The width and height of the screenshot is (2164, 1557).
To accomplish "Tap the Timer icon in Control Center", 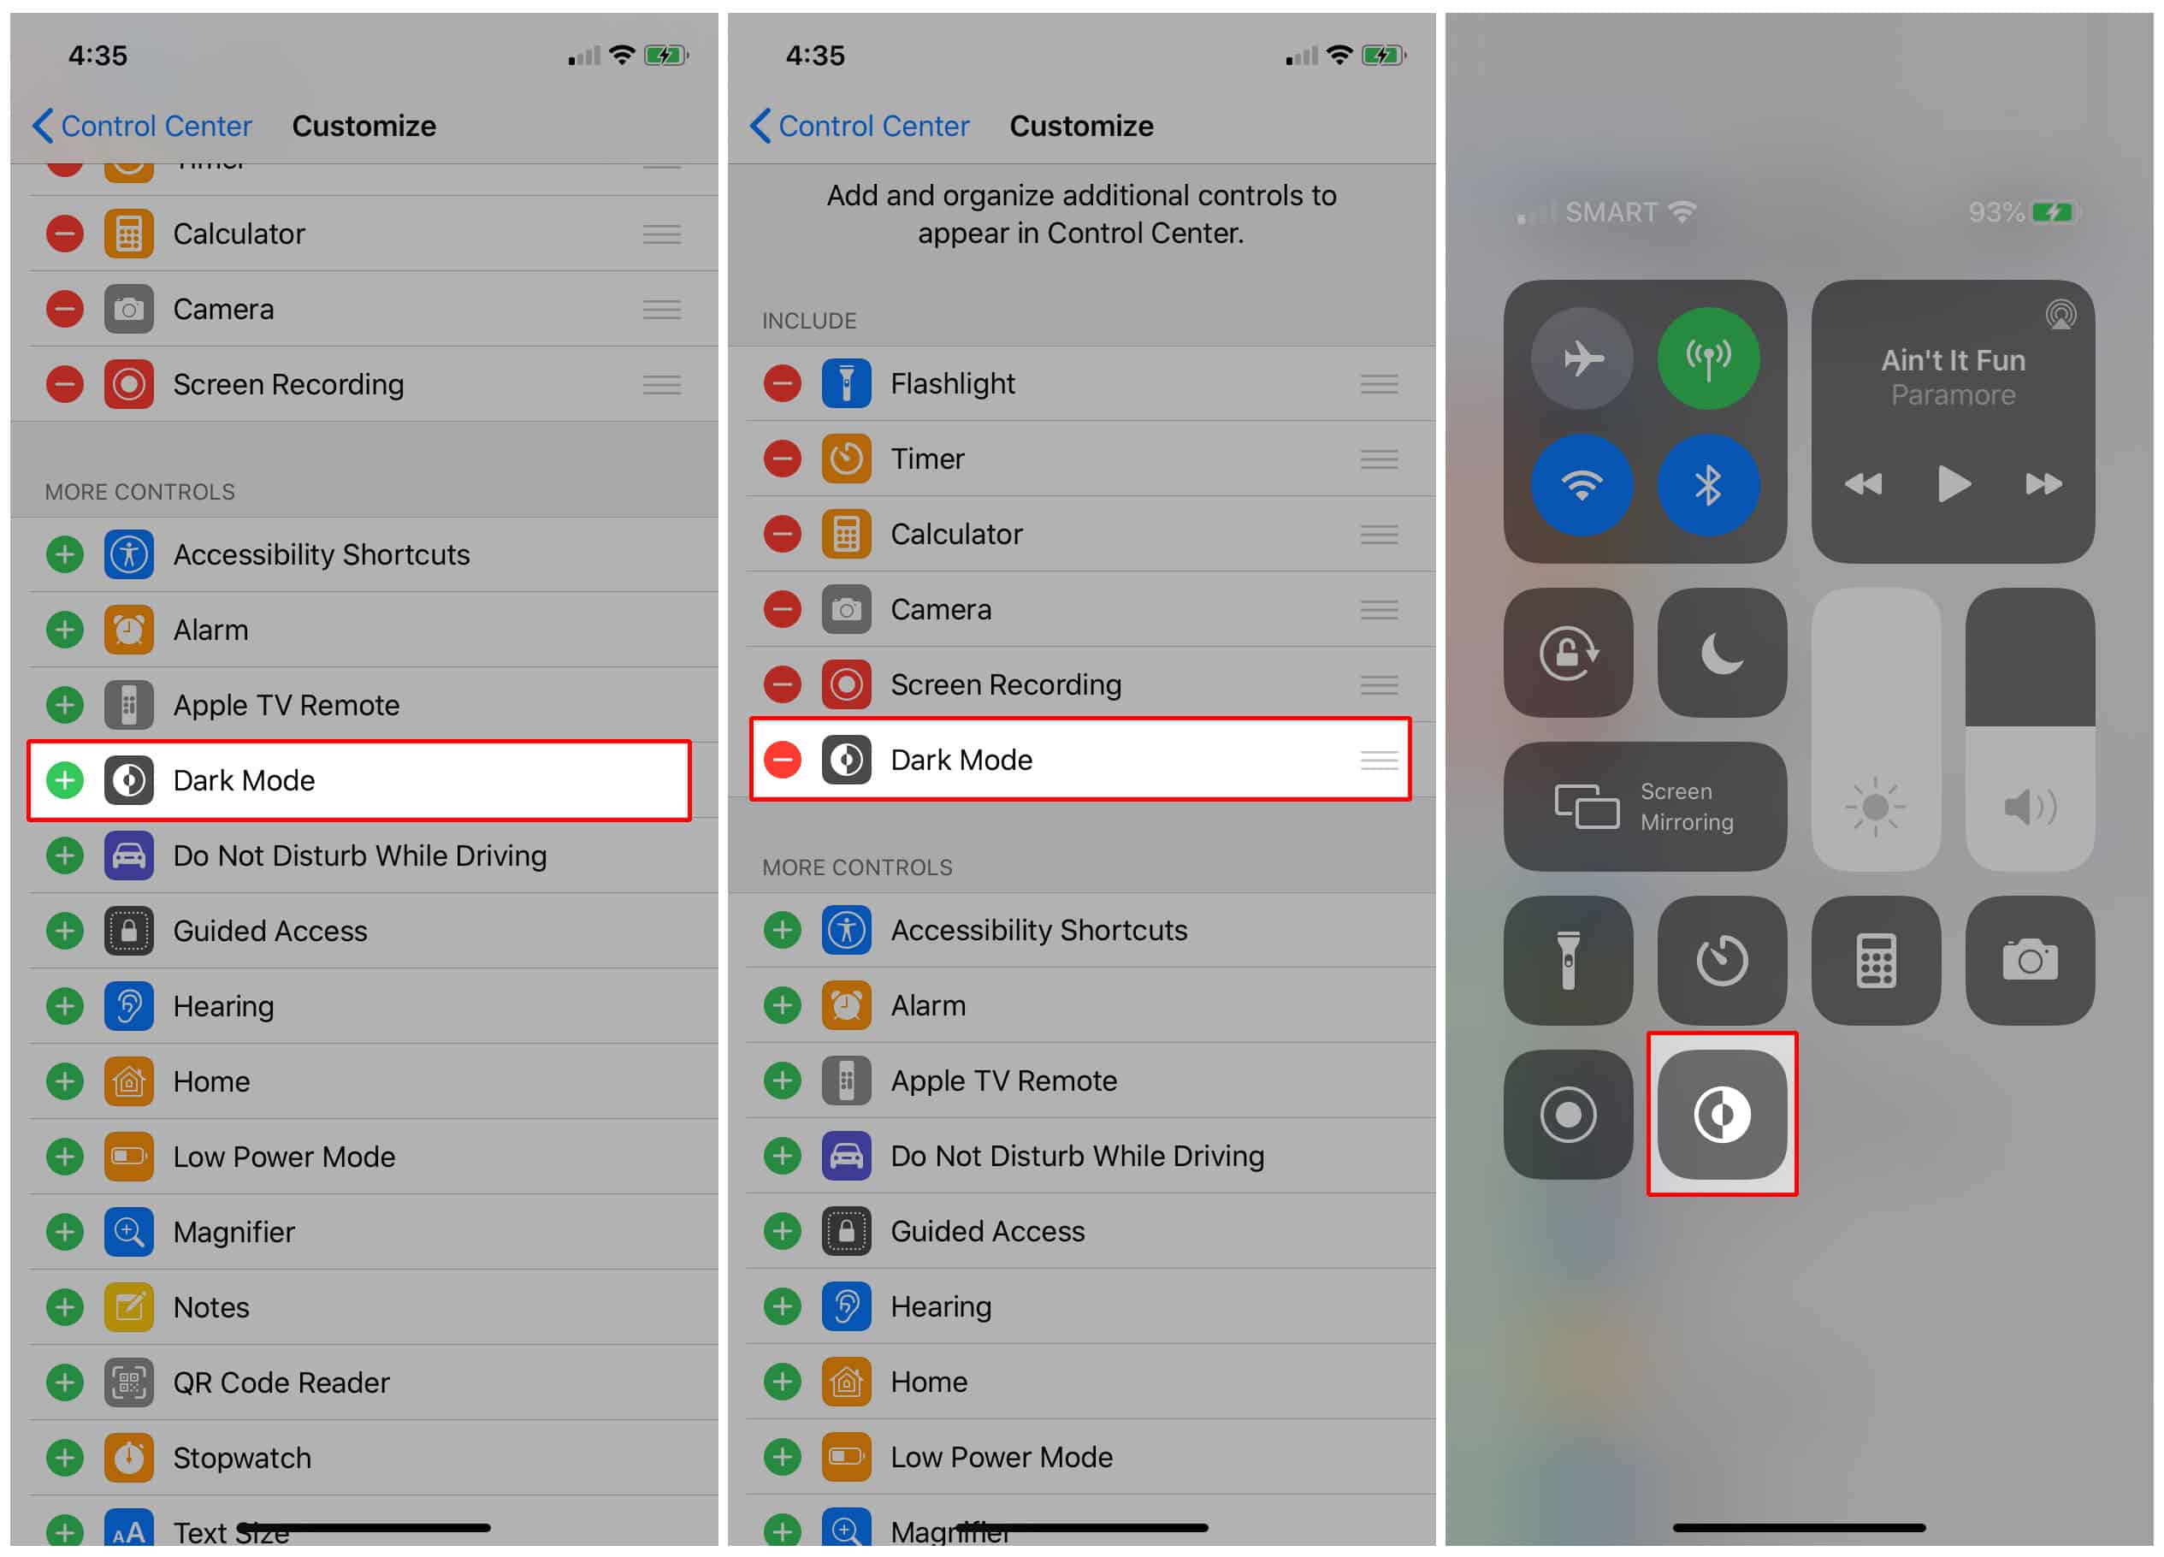I will point(1720,961).
